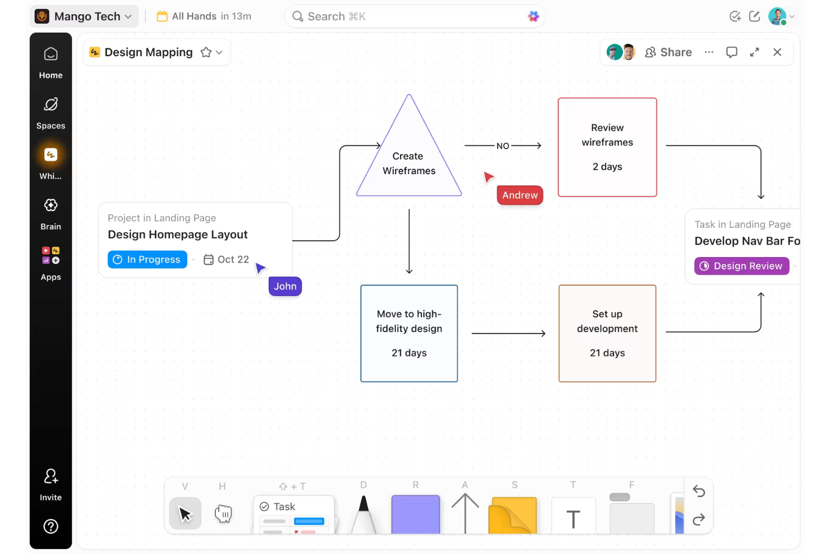Open the help question mark icon
Screen dimensions: 830x554
tap(50, 526)
